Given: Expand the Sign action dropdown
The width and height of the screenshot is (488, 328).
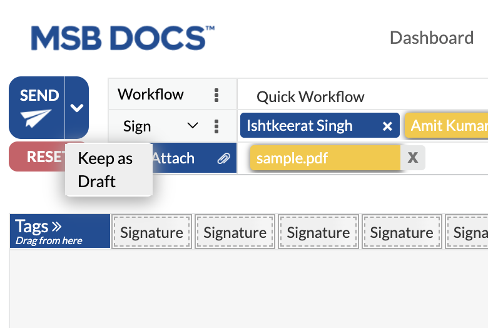Looking at the screenshot, I should tap(193, 126).
